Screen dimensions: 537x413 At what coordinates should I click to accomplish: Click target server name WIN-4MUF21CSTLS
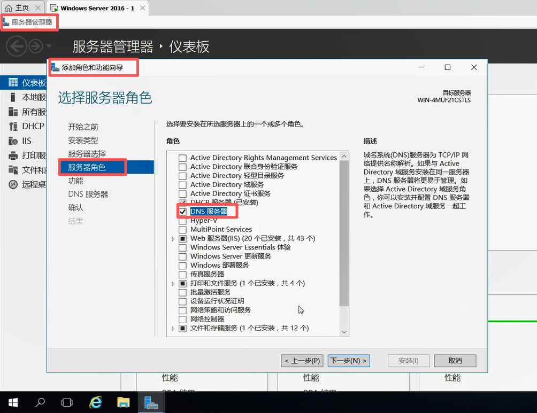[444, 100]
